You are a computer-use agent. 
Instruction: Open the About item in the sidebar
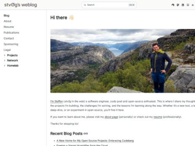pos(7,21)
